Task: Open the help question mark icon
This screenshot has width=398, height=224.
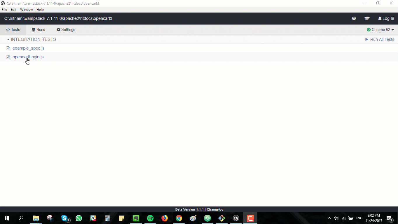Action: (354, 18)
